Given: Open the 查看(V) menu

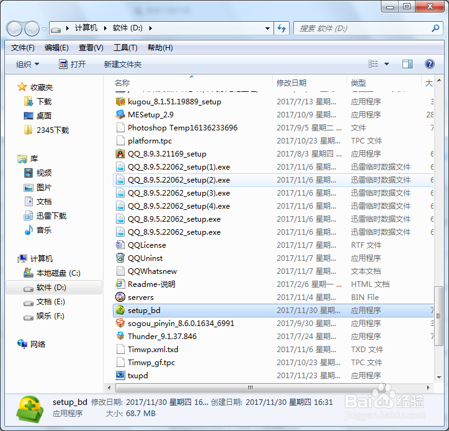Looking at the screenshot, I should 91,48.
